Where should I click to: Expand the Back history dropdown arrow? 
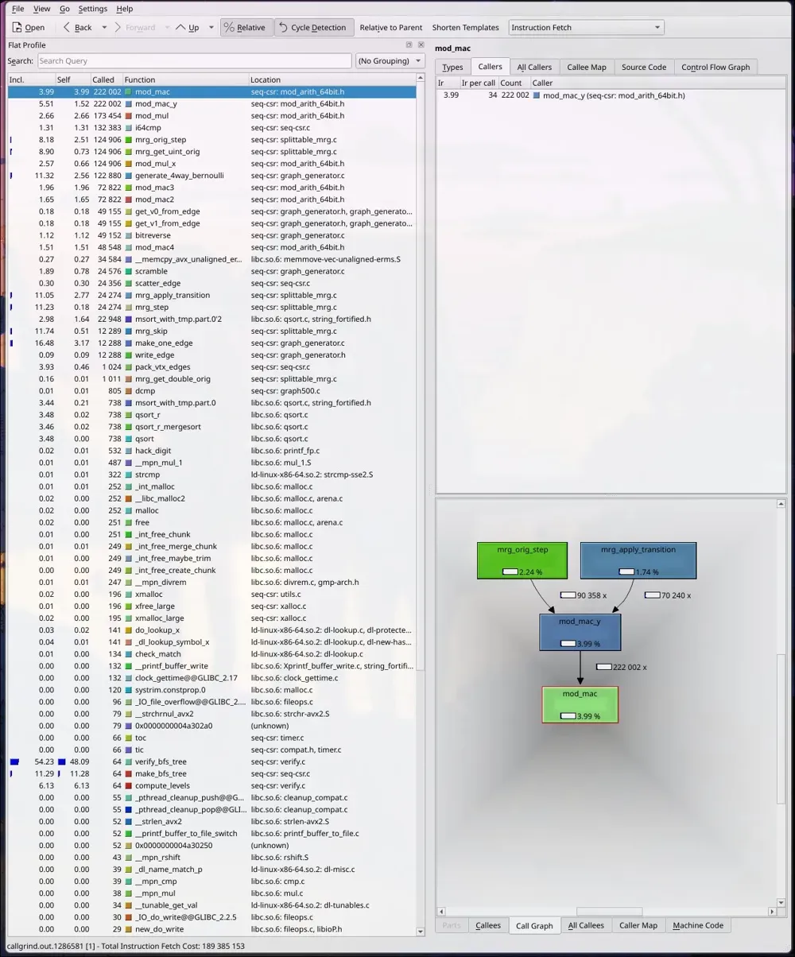pyautogui.click(x=104, y=27)
